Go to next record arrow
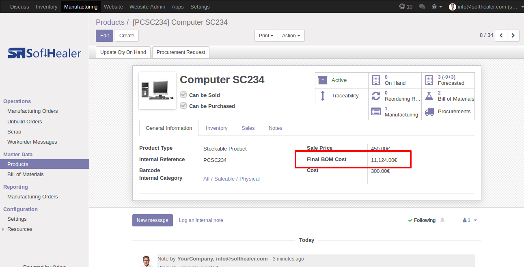Viewport: 524px width, 267px height. coord(513,36)
